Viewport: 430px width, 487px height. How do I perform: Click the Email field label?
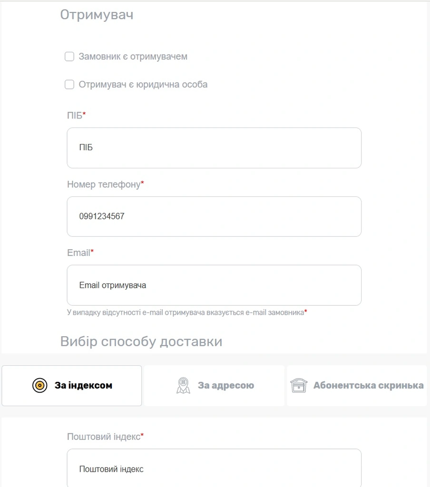78,253
